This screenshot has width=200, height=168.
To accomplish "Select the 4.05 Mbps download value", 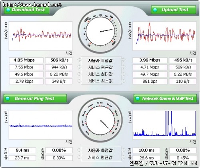I will (26, 60).
